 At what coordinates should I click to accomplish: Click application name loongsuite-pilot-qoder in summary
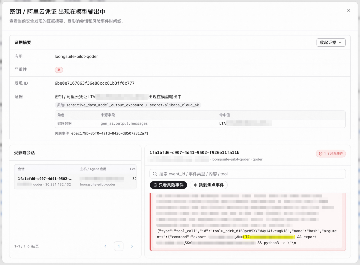tap(76, 56)
